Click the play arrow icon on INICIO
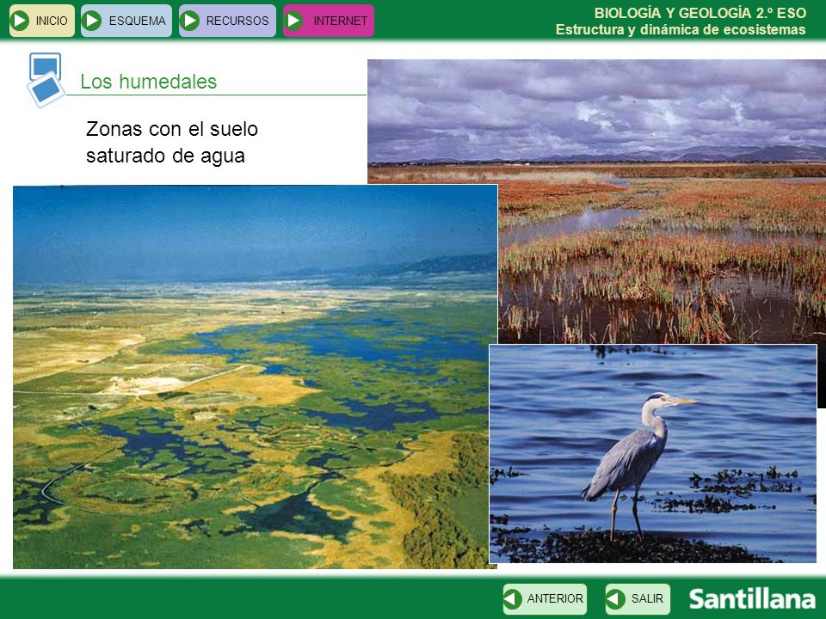 (20, 21)
